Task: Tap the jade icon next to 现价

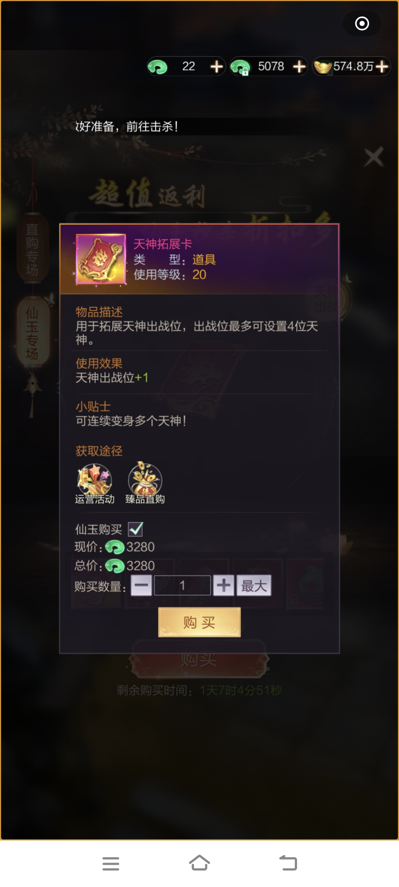Action: coord(115,547)
